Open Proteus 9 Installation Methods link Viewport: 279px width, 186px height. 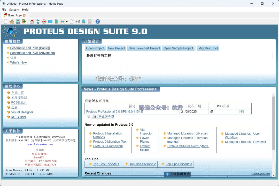tap(107, 135)
